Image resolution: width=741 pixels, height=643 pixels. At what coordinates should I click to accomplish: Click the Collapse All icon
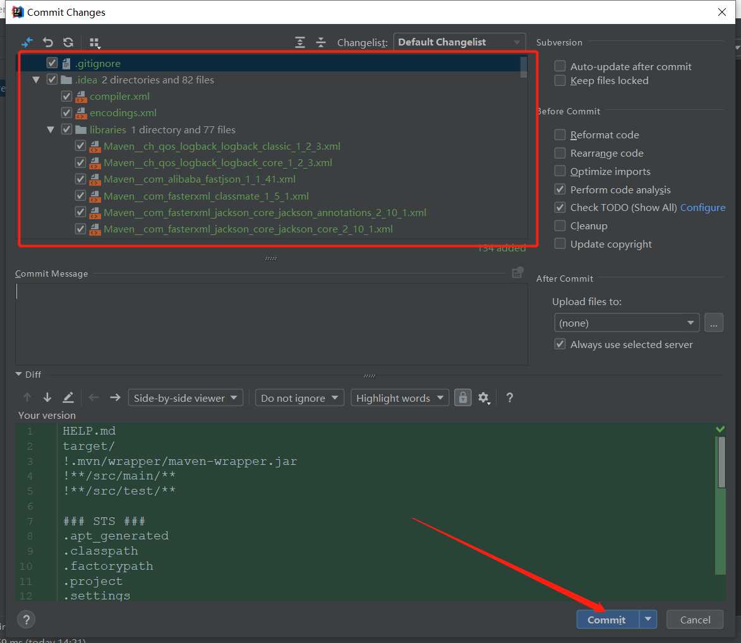pyautogui.click(x=320, y=42)
